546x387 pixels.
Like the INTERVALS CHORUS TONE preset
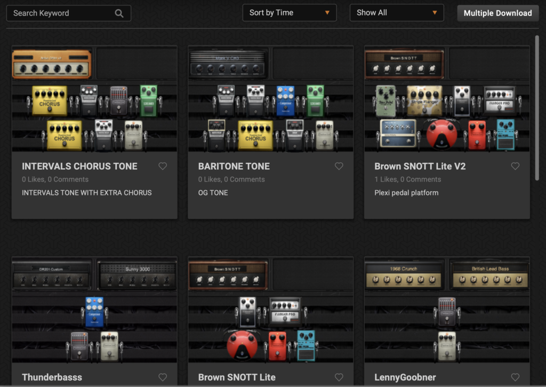coord(163,167)
